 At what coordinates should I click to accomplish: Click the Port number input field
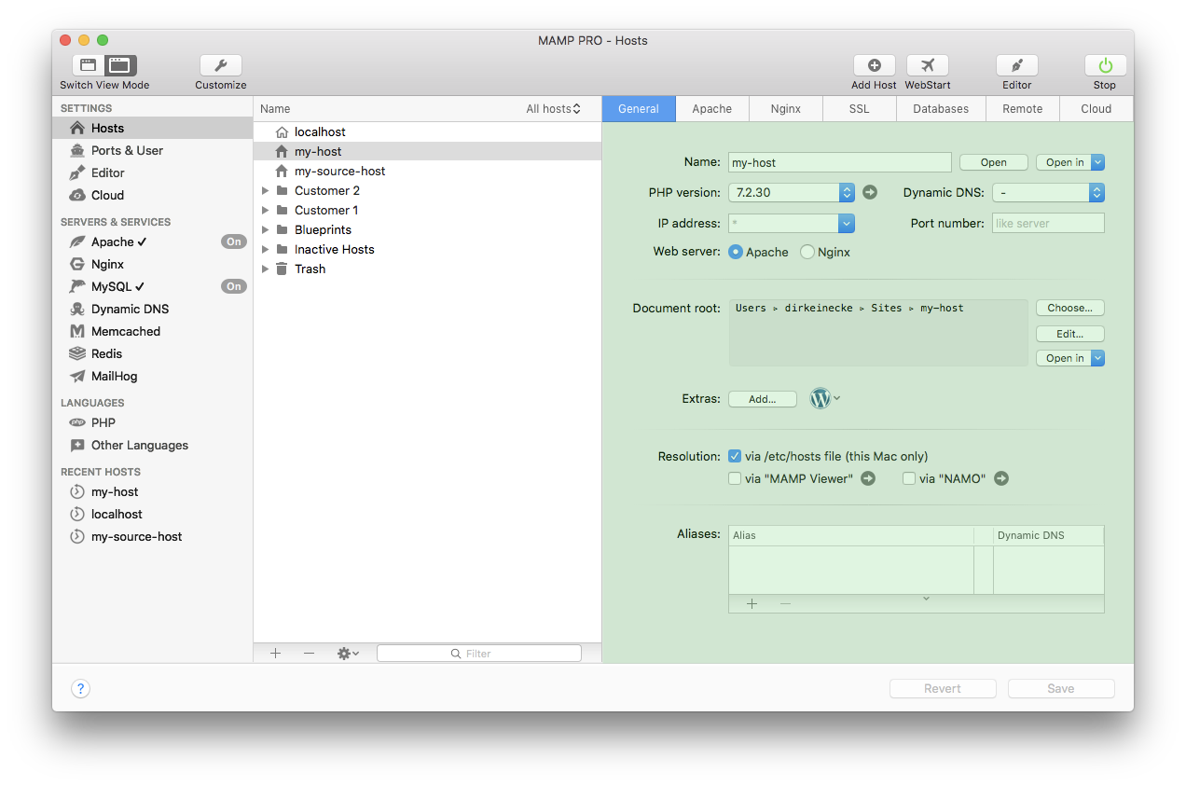click(x=1048, y=223)
